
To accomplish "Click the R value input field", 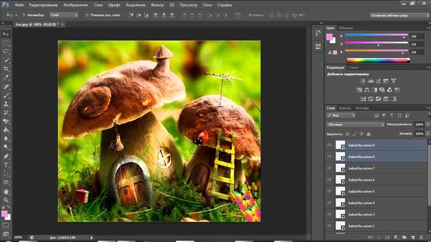I will click(x=418, y=36).
